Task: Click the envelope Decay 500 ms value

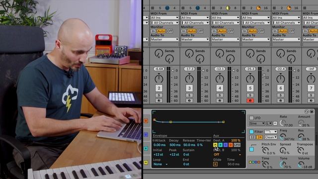Action: 175,145
